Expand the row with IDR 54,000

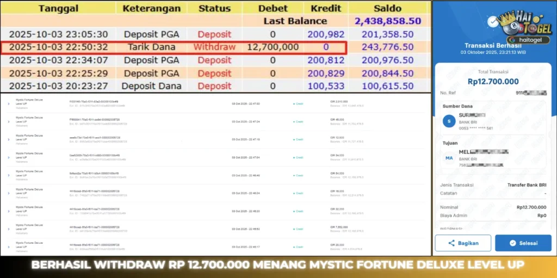click(9, 175)
